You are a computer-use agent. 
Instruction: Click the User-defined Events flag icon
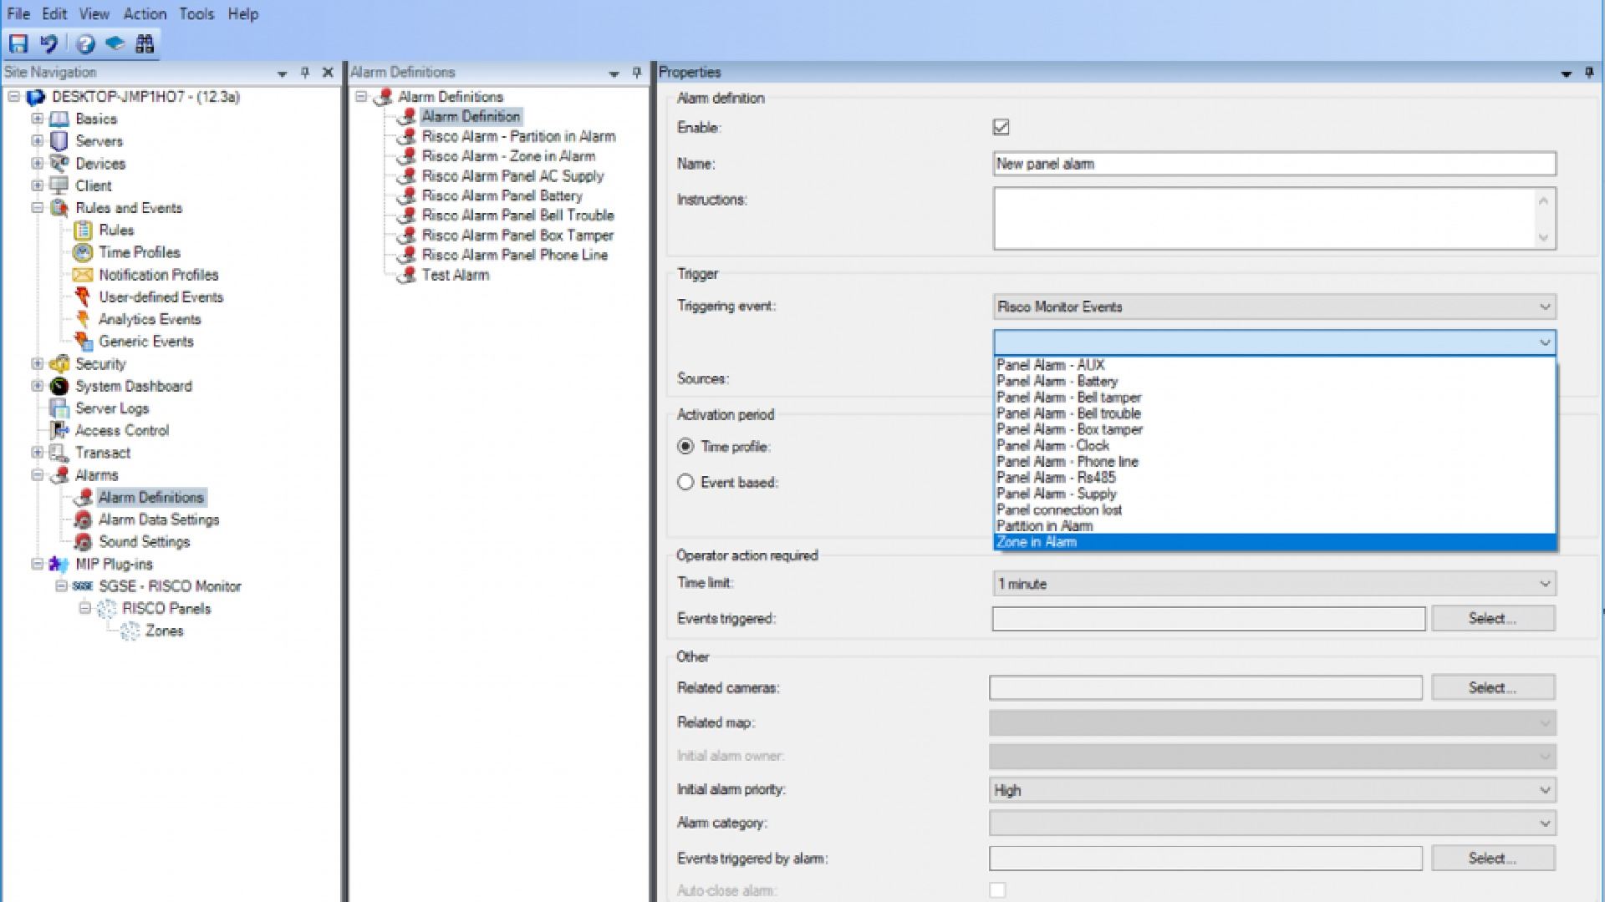(83, 296)
